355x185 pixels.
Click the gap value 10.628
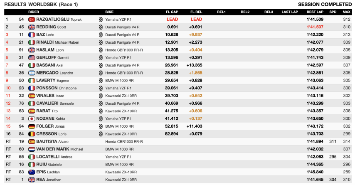tap(171, 35)
